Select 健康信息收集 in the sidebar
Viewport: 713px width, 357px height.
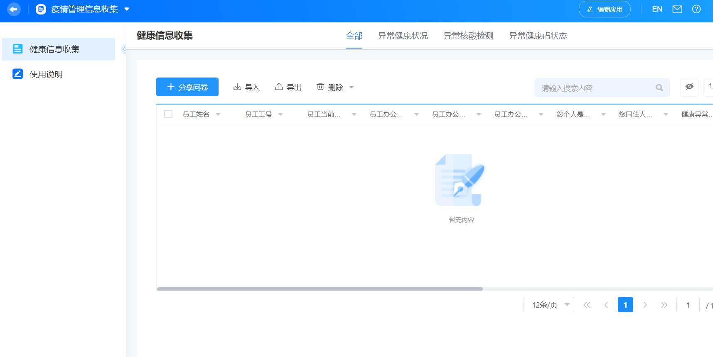pos(58,49)
